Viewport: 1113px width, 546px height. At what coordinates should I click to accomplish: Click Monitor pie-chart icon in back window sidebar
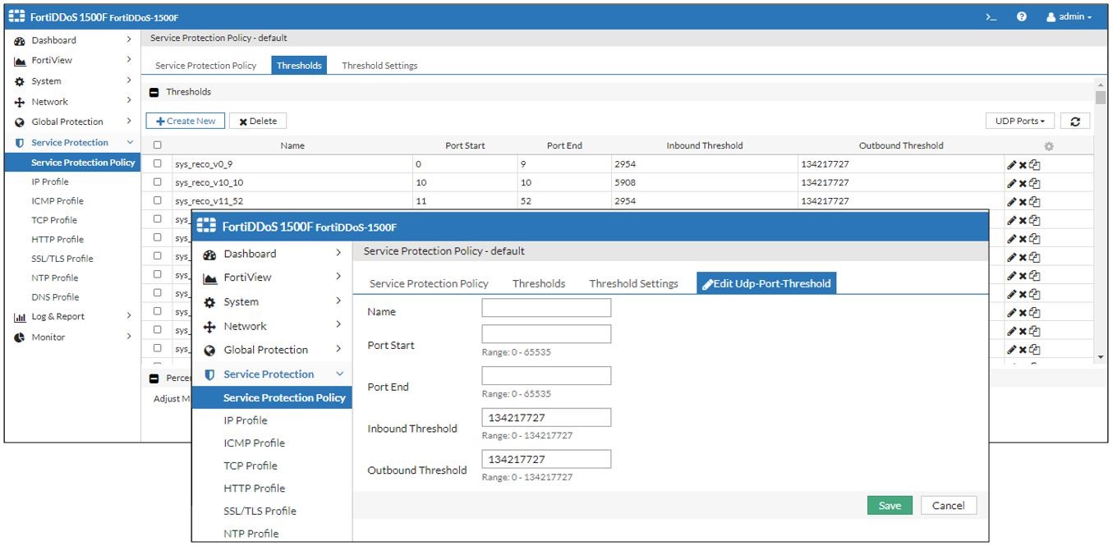click(21, 337)
